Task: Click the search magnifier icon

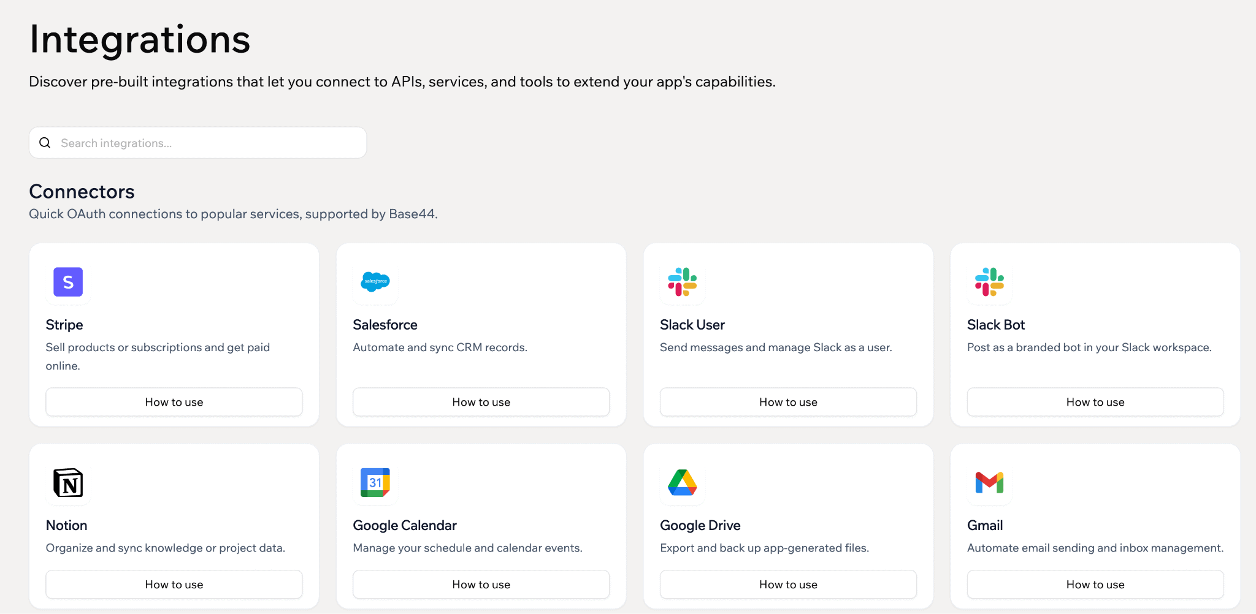Action: pyautogui.click(x=45, y=143)
